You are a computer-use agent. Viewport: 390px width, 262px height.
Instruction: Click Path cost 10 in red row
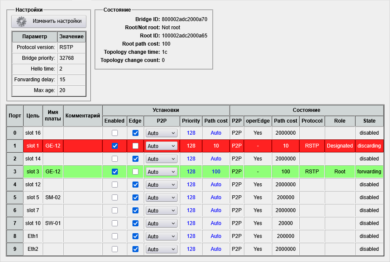tap(216, 146)
